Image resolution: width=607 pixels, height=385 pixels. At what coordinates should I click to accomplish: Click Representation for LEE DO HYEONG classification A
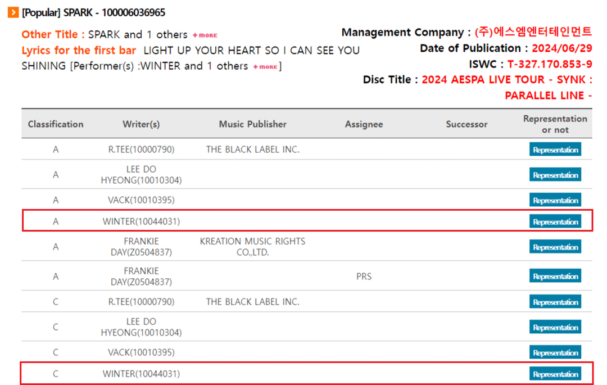tap(555, 175)
